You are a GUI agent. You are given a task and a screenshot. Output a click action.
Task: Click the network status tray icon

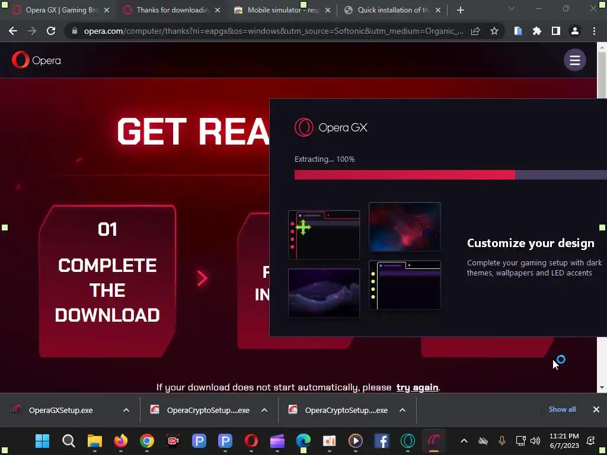pos(520,441)
